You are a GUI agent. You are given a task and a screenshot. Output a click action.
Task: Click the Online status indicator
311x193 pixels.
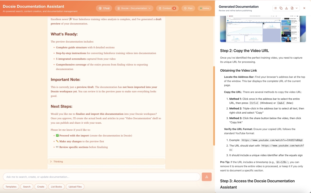(x=204, y=8)
